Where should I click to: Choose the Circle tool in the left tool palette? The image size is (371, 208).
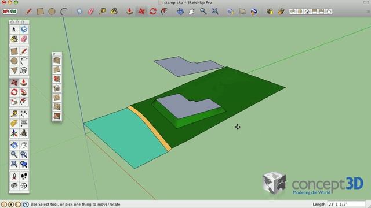(14, 61)
